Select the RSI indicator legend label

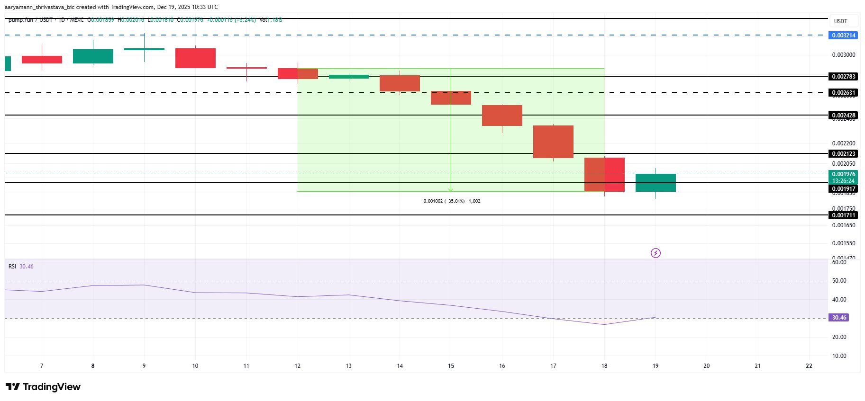click(x=12, y=267)
